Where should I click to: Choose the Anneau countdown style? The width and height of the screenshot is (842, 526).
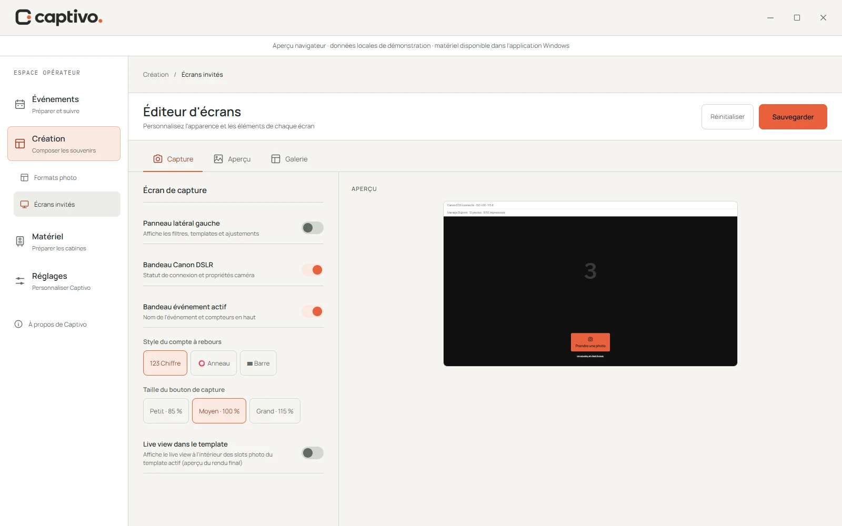coord(214,363)
